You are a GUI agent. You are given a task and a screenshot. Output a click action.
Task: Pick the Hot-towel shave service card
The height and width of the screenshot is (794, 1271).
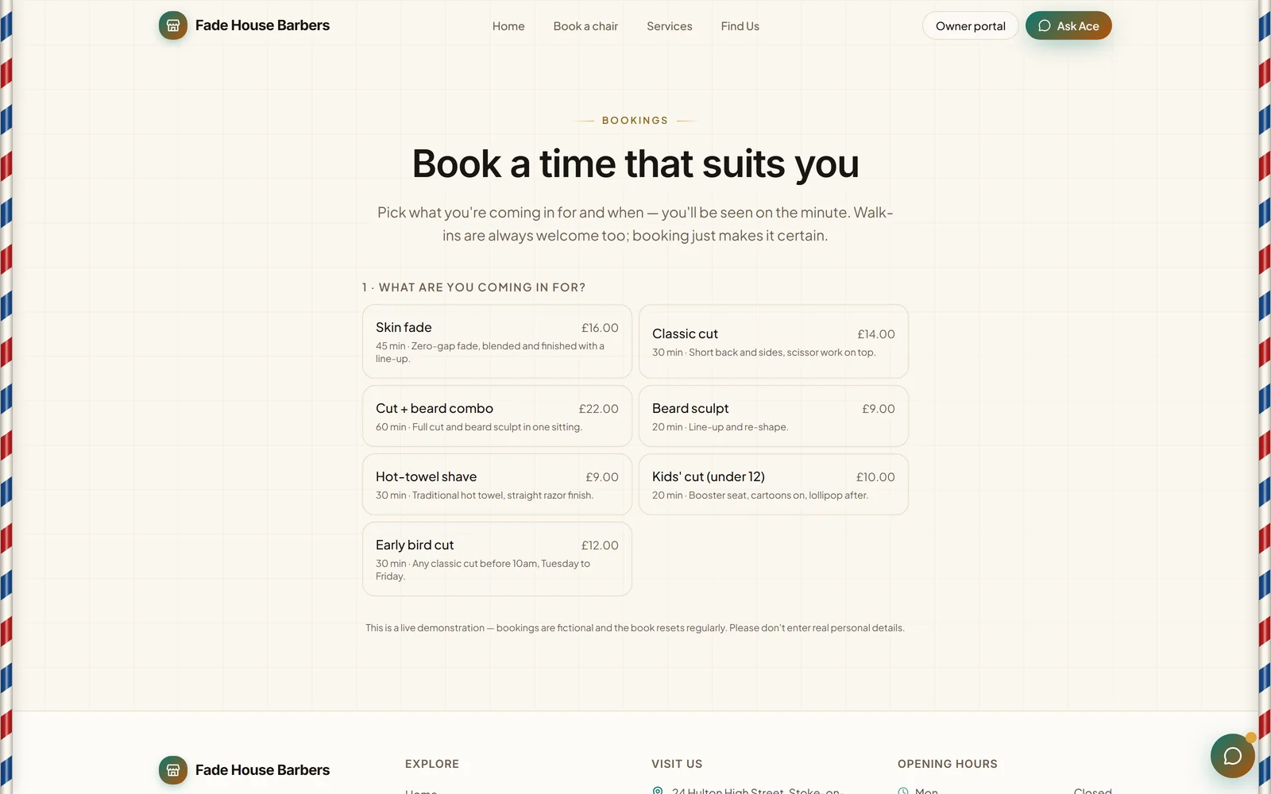[497, 484]
